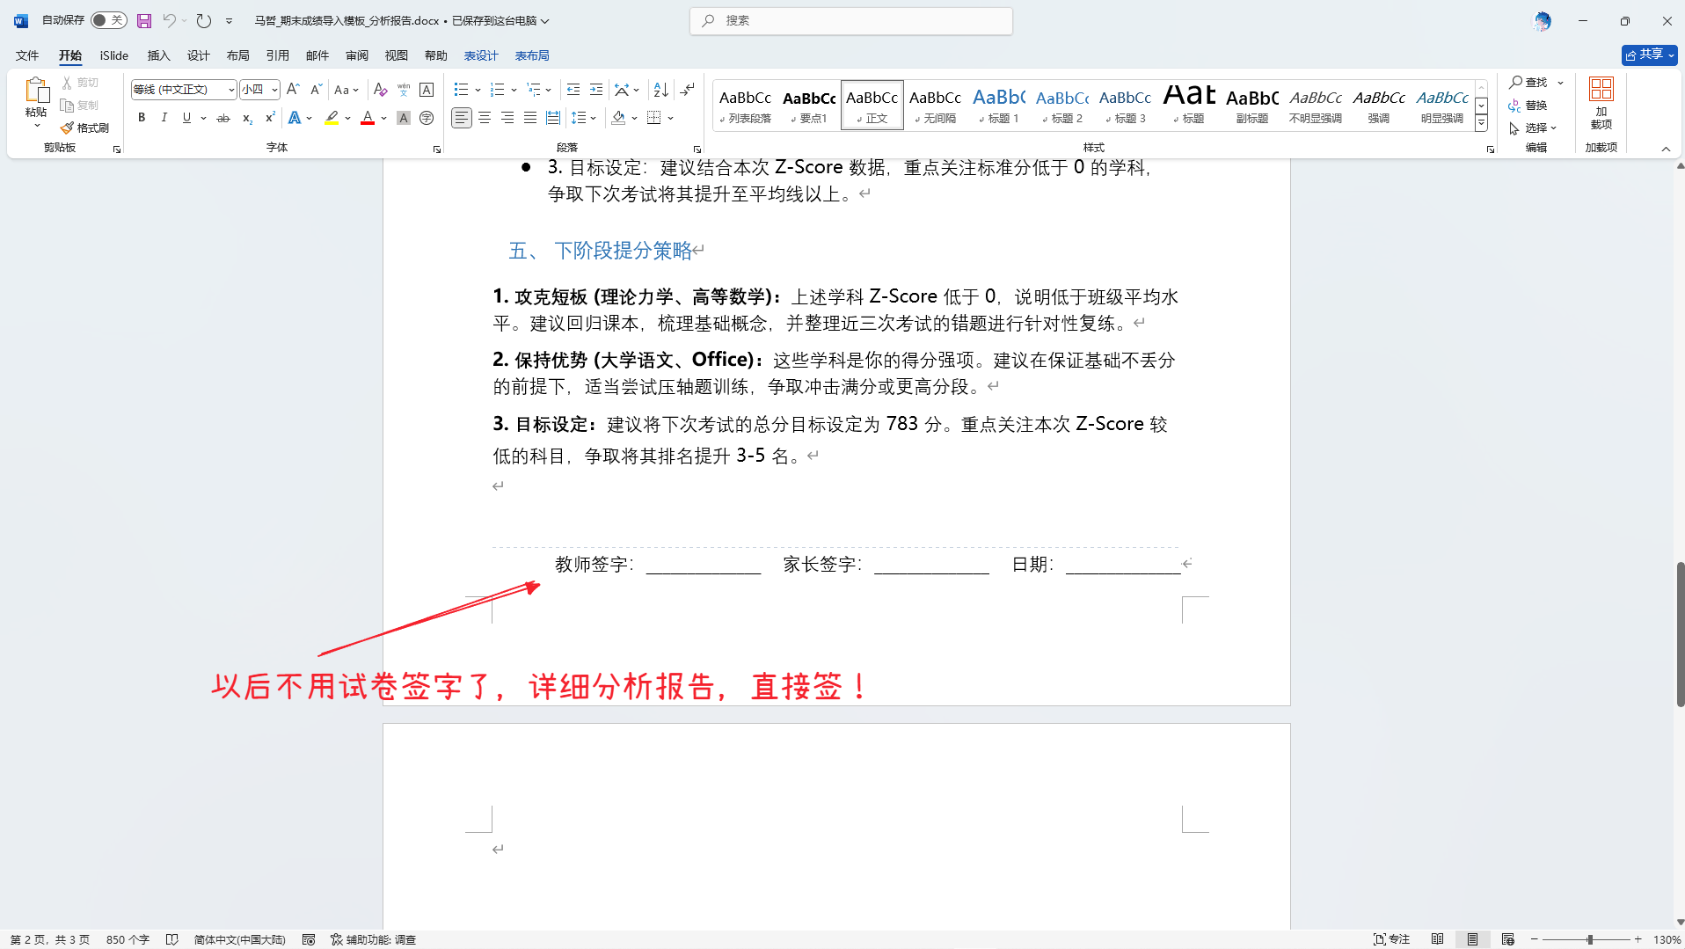Expand the Numbering list dropdown arrow
1685x949 pixels.
point(514,90)
